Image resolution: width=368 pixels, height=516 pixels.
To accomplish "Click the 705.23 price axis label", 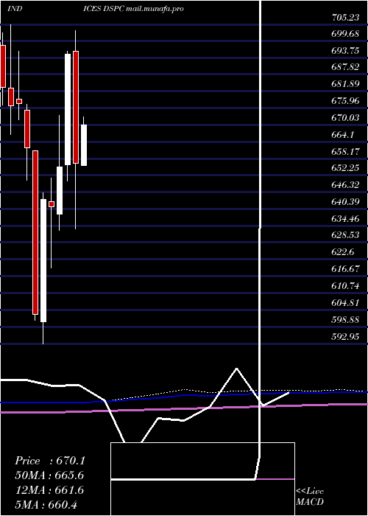I will [345, 18].
